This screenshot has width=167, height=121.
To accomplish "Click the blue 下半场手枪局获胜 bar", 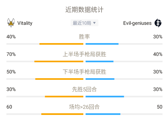I will [x=100, y=79].
